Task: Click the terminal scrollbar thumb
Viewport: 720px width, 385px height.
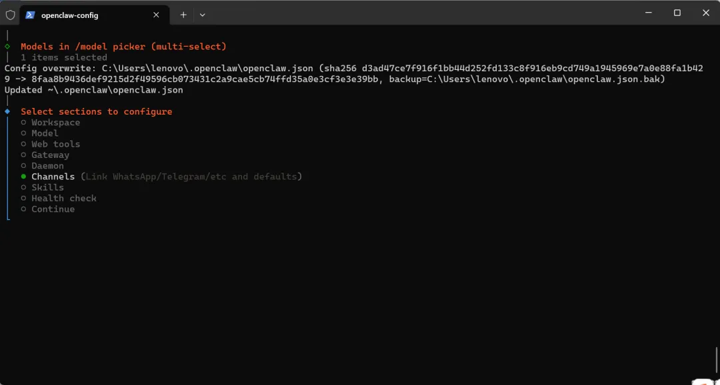Action: pos(717,362)
